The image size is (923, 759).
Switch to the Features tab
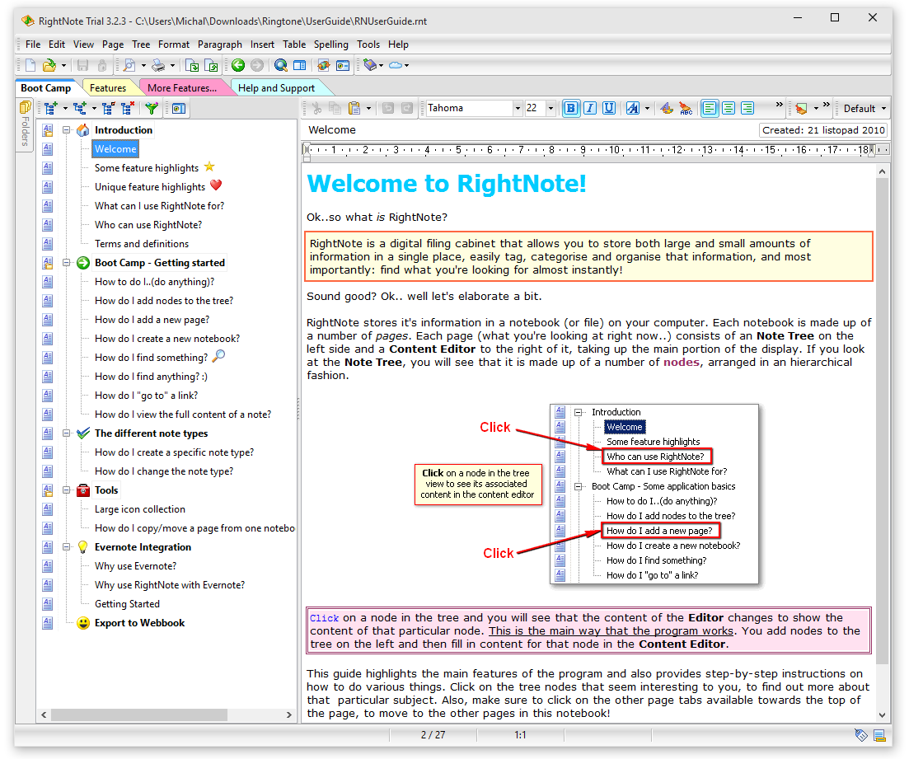pos(108,87)
